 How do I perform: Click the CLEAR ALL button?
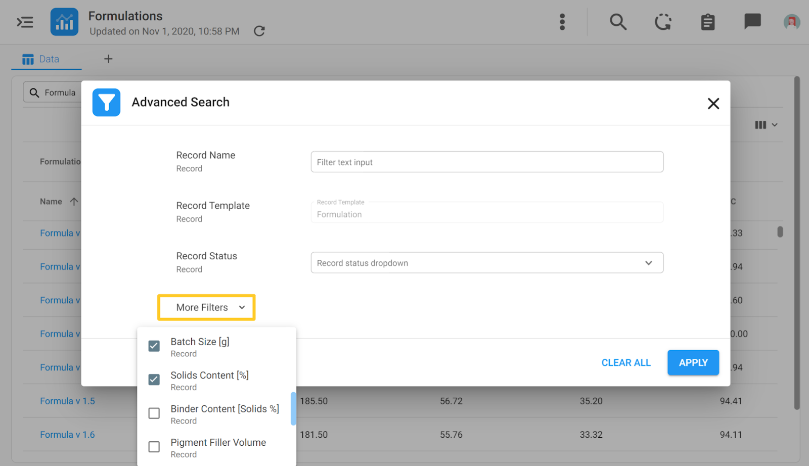[x=626, y=363]
